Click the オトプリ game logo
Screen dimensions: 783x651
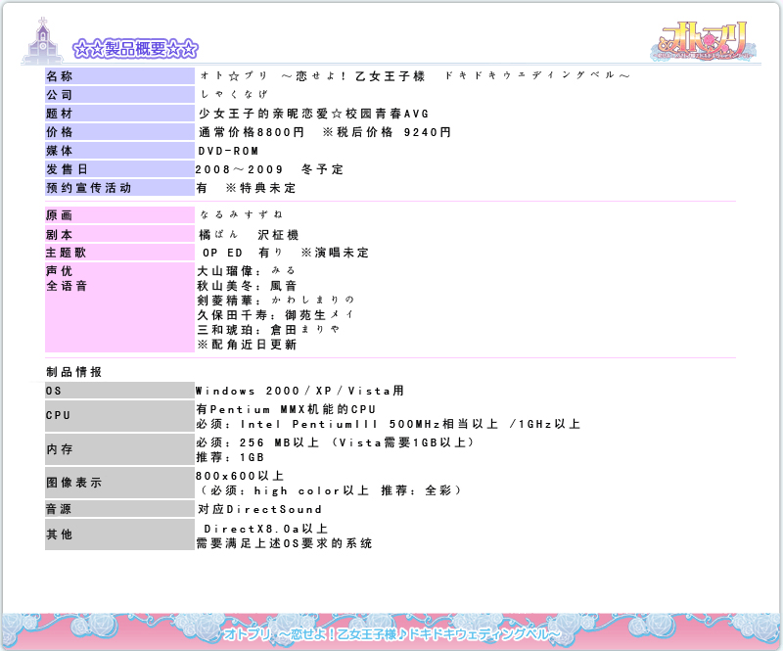pyautogui.click(x=703, y=42)
